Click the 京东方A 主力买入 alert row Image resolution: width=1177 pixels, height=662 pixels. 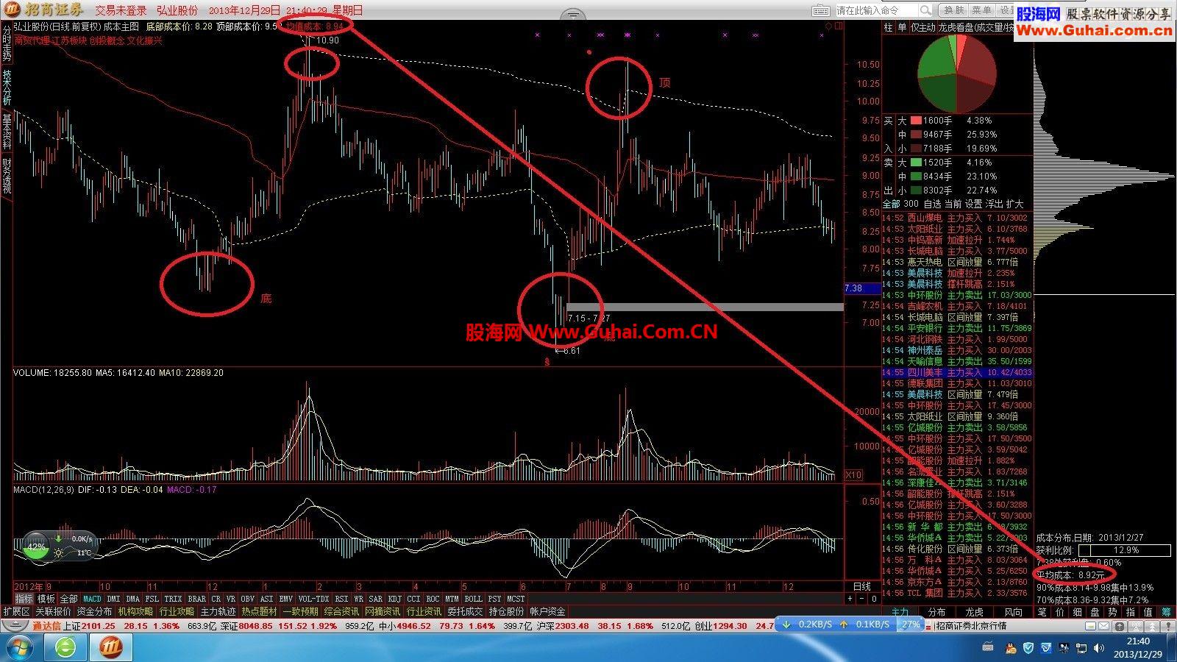957,582
